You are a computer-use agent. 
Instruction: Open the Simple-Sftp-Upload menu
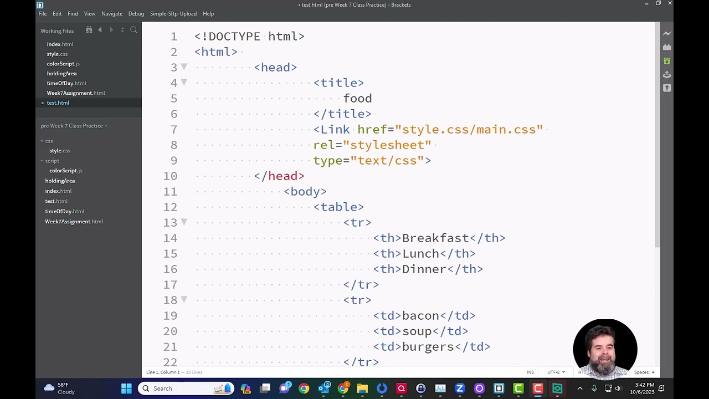pos(173,14)
